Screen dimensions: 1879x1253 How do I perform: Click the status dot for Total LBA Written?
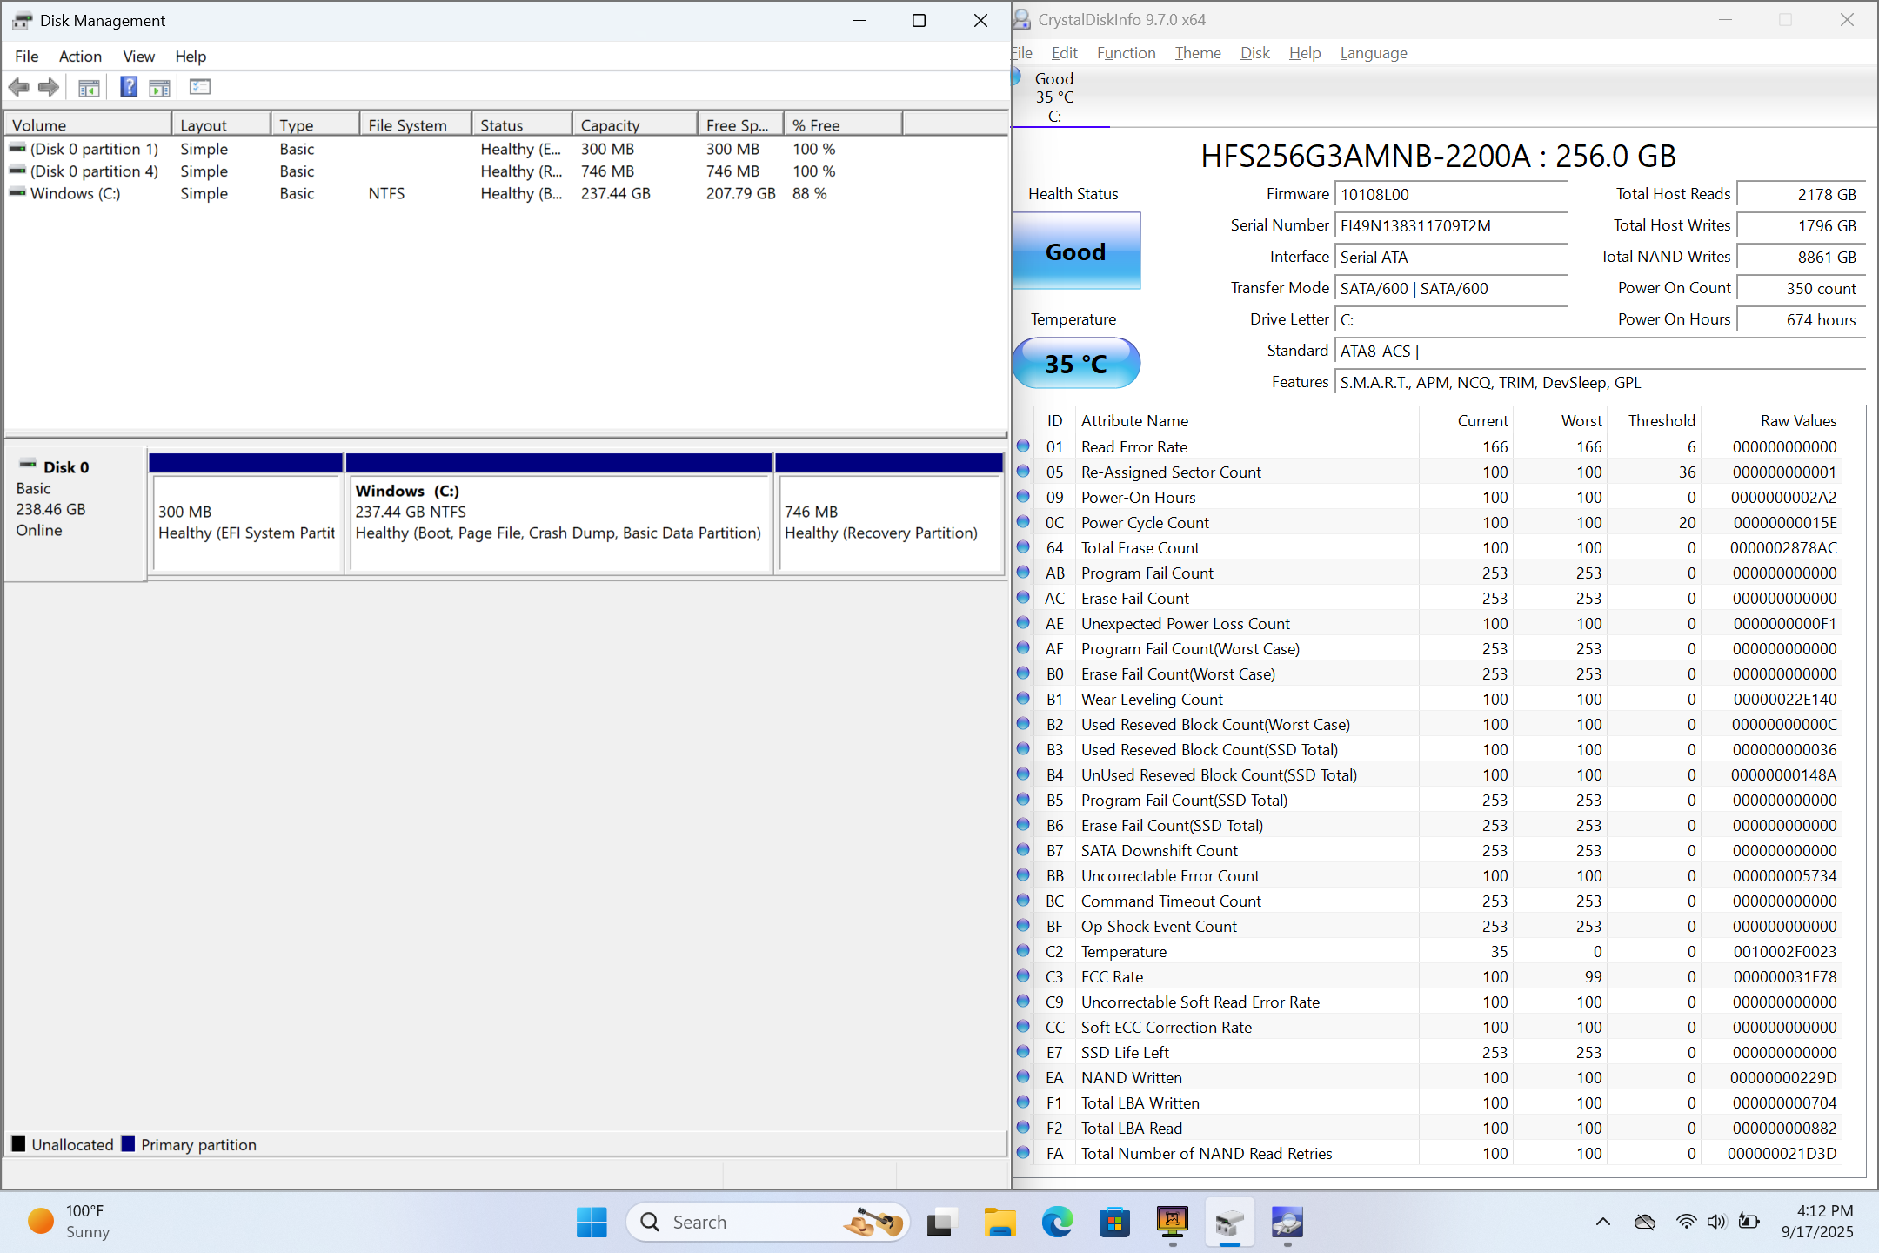pos(1024,1102)
